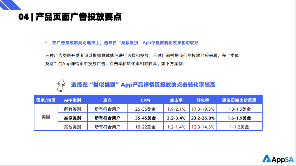Click the '3.2-3.4%' click-rate cell

176,118
